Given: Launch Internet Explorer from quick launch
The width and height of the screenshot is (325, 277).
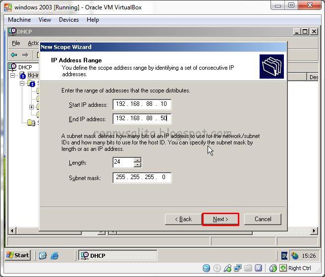Looking at the screenshot, I should click(x=54, y=256).
